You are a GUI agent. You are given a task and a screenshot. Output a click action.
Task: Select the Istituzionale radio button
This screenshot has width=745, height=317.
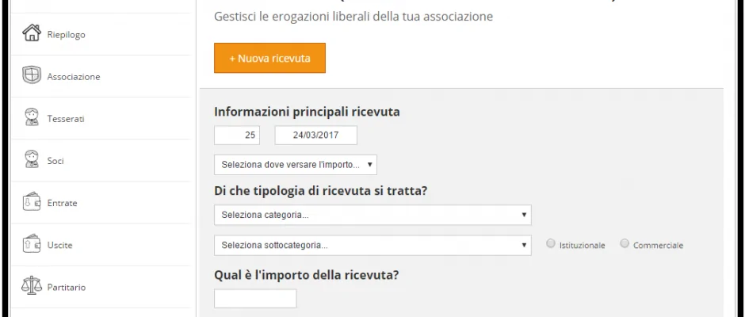click(551, 244)
